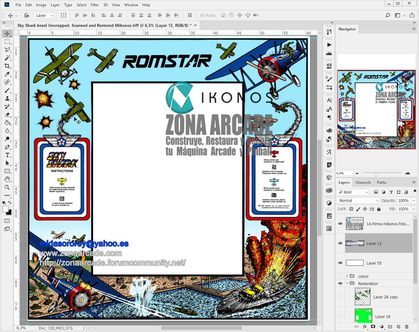The image size is (419, 332).
Task: Hide Layer 55 visibility eye
Action: 340,263
